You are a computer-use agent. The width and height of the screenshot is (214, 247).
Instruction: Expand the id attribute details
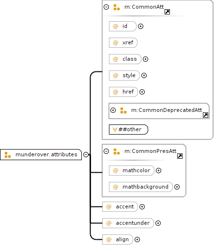tap(140, 26)
